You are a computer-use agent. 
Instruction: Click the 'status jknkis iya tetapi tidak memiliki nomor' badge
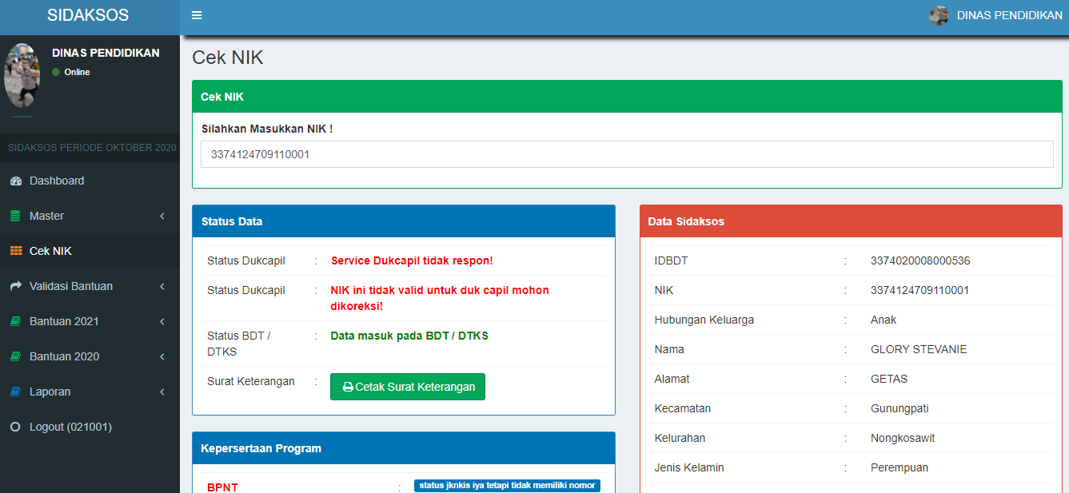[x=507, y=486]
